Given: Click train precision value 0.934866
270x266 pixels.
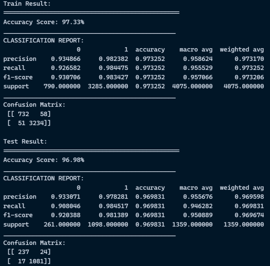Looking at the screenshot, I should tap(66, 59).
